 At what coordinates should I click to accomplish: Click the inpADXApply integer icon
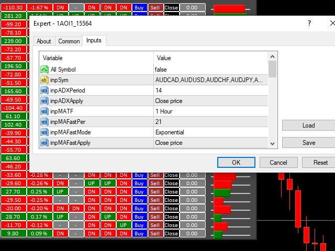coord(44,101)
